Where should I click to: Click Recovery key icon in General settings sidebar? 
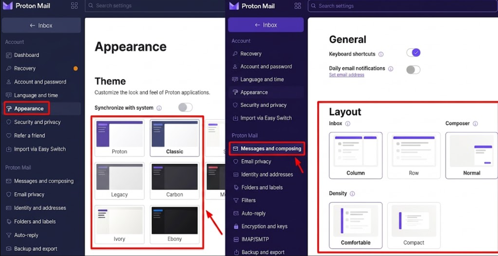click(x=235, y=54)
